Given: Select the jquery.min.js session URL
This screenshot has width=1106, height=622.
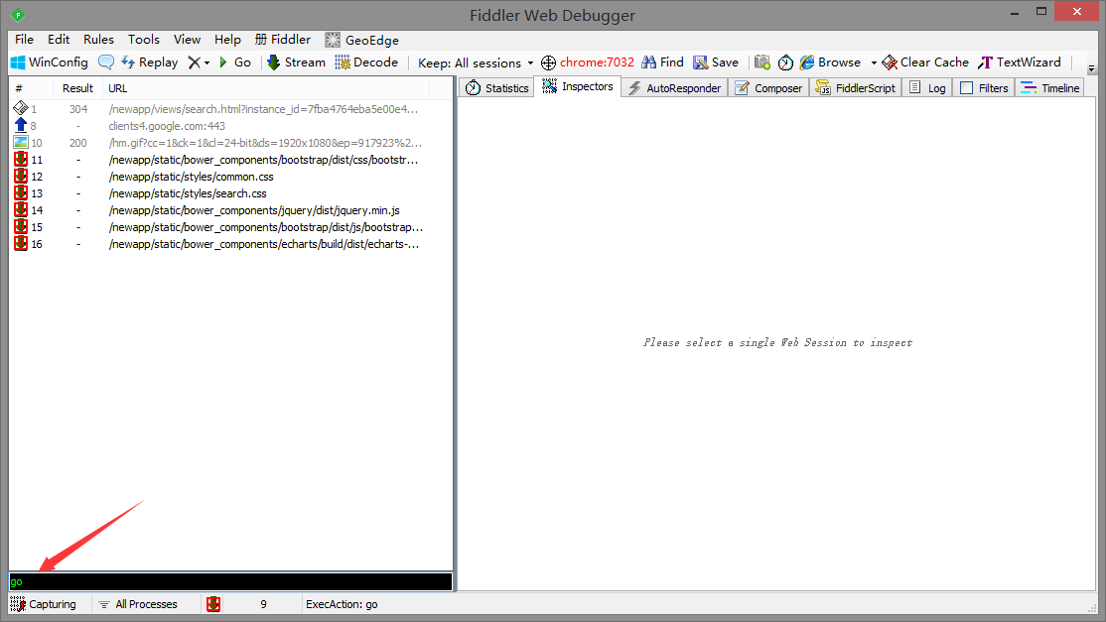Looking at the screenshot, I should tap(254, 210).
